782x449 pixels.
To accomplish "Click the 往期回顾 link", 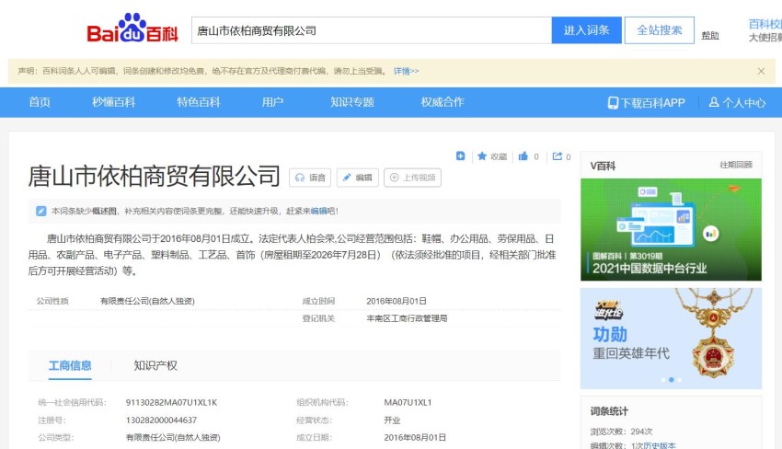I will 736,165.
